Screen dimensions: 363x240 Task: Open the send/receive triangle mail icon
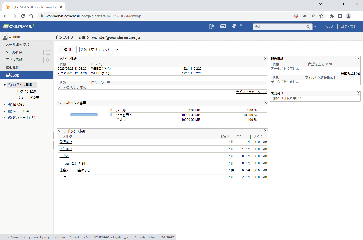[212, 26]
